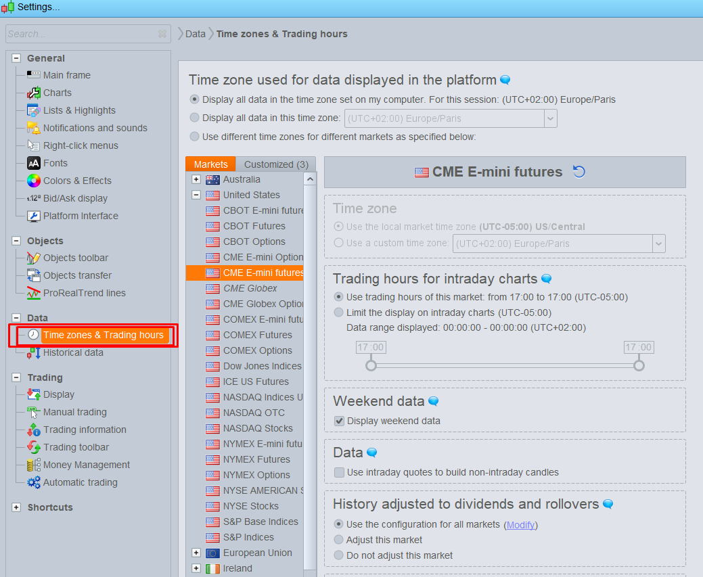Click help bubble beside Weekend data
Image resolution: width=703 pixels, height=577 pixels.
[433, 401]
